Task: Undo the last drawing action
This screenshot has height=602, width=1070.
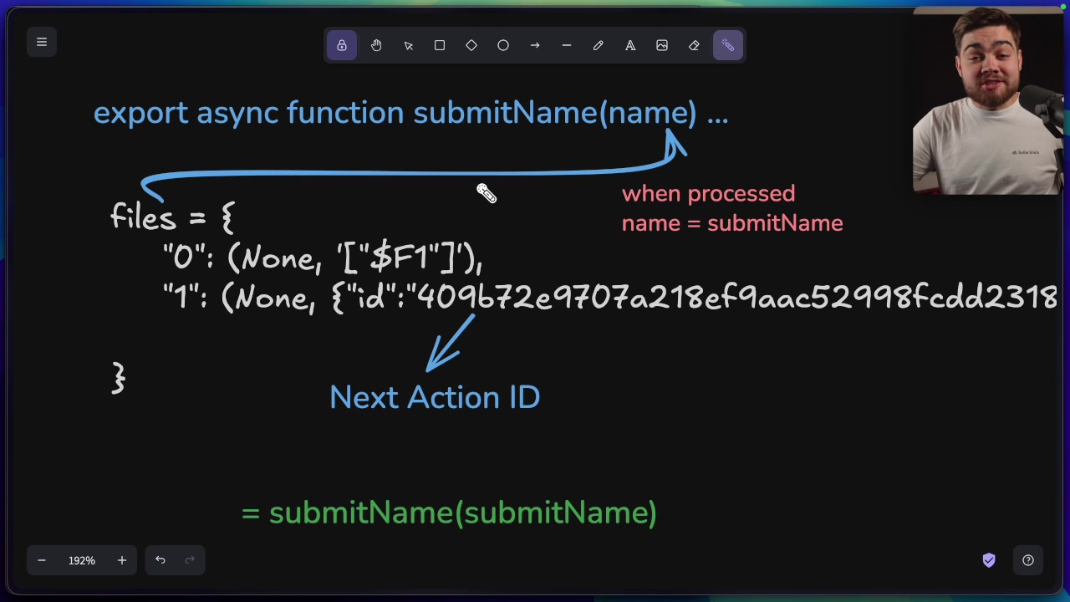Action: coord(160,560)
